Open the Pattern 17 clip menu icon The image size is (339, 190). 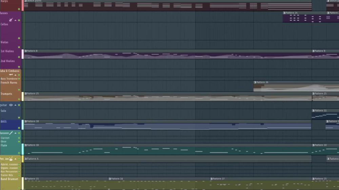211,179
